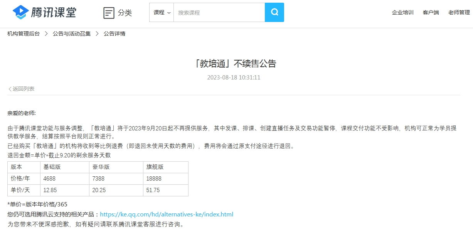Click the Tencent Classroom logo

point(44,12)
